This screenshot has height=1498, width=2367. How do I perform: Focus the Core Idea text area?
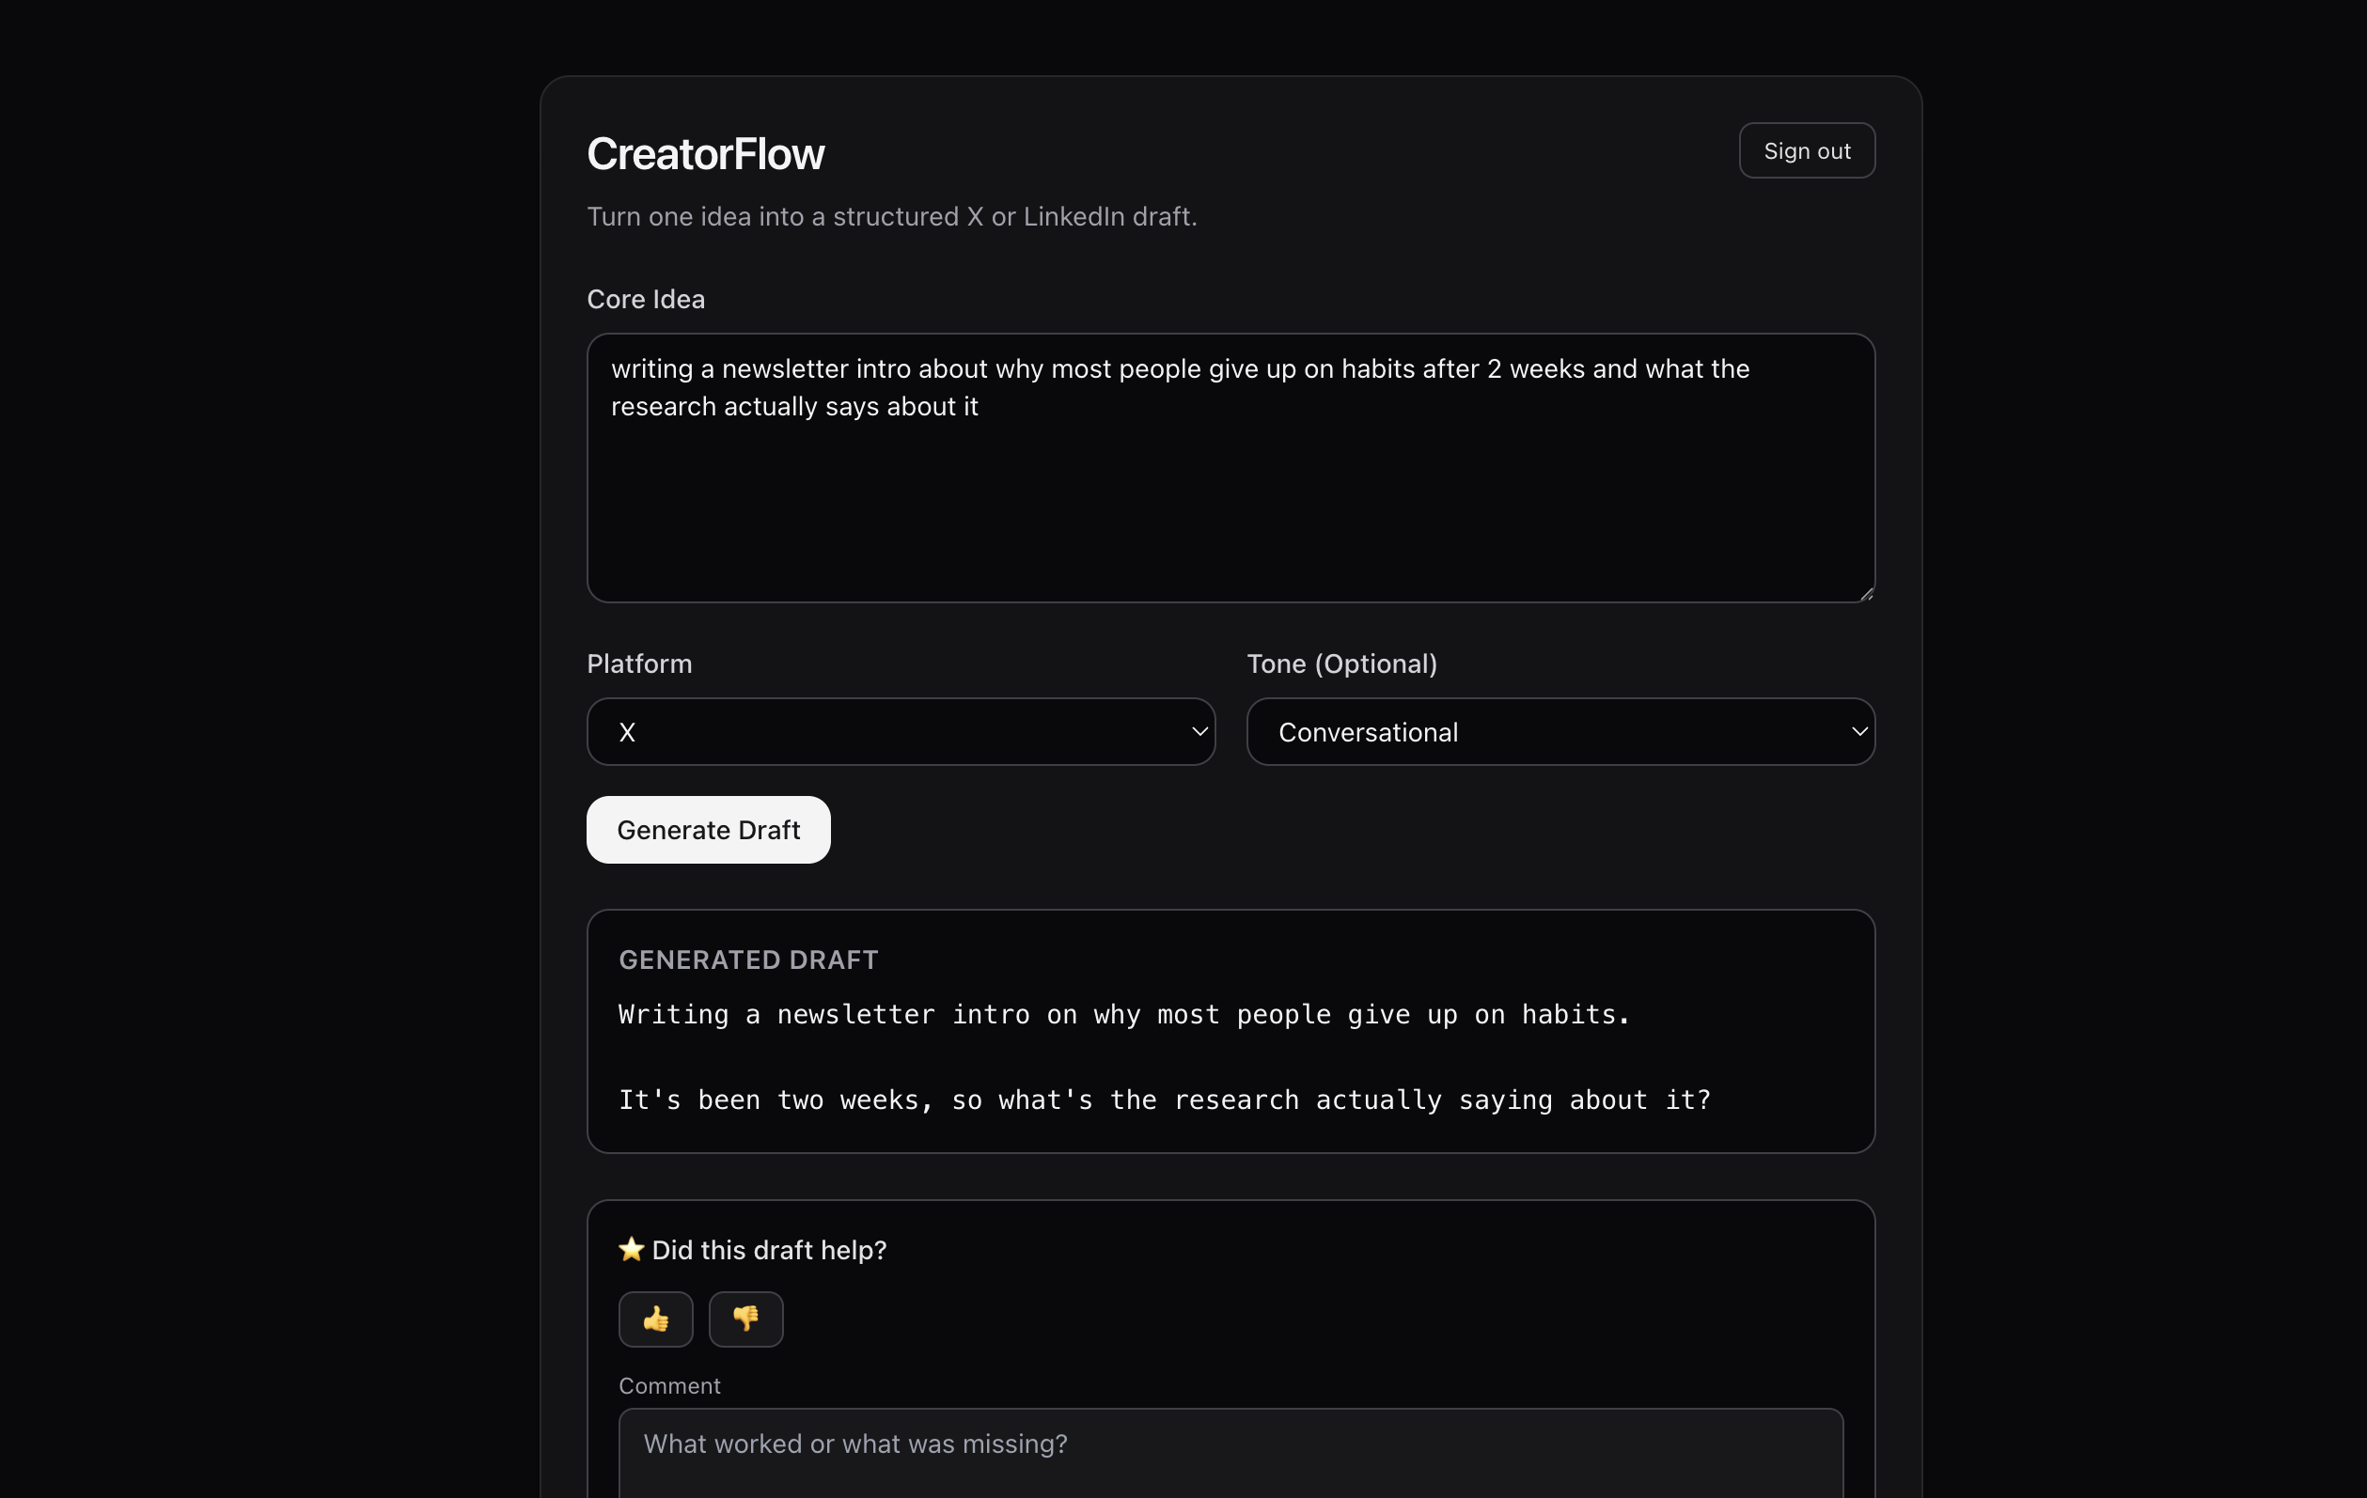(x=1229, y=467)
